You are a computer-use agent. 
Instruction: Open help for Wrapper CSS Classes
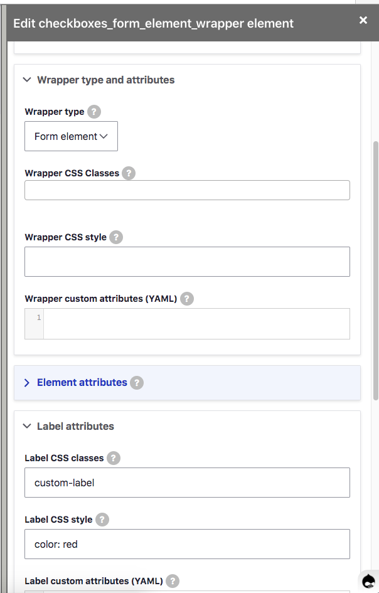pyautogui.click(x=129, y=173)
